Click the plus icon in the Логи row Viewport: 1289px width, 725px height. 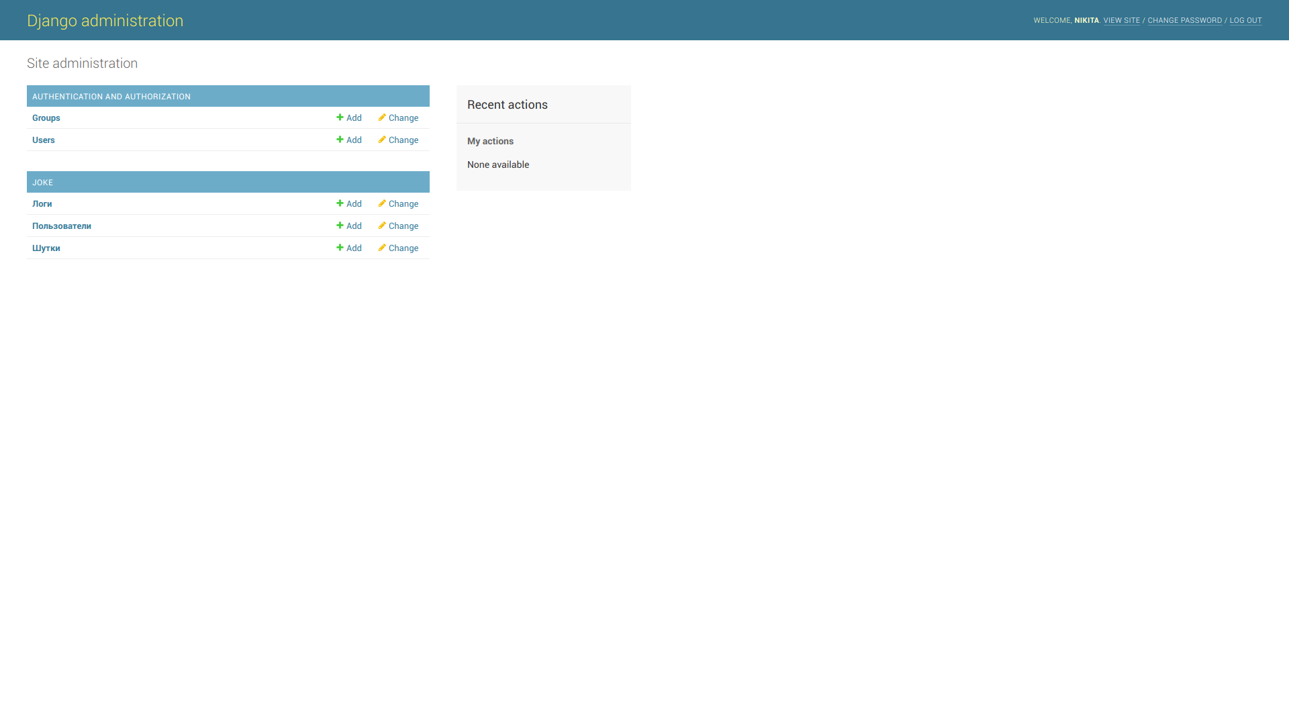click(x=340, y=203)
